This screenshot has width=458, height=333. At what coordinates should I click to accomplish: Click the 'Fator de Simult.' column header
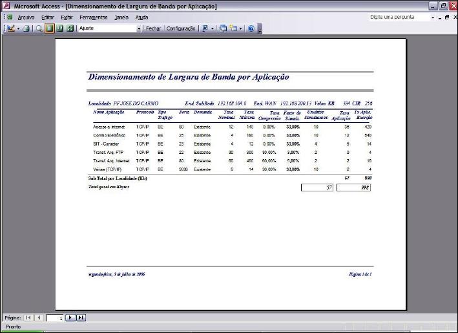point(292,116)
